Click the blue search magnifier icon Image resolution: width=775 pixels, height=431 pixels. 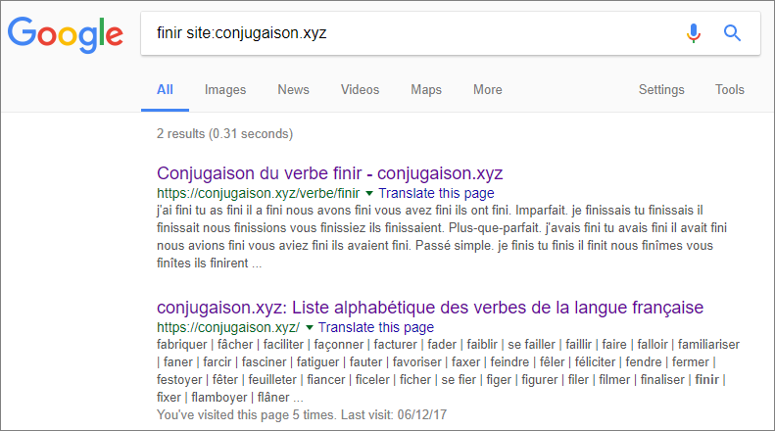732,33
